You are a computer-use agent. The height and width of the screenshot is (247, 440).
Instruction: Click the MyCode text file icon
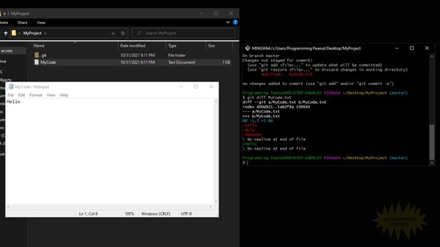point(36,62)
